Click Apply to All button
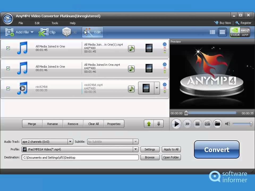 pos(171,149)
